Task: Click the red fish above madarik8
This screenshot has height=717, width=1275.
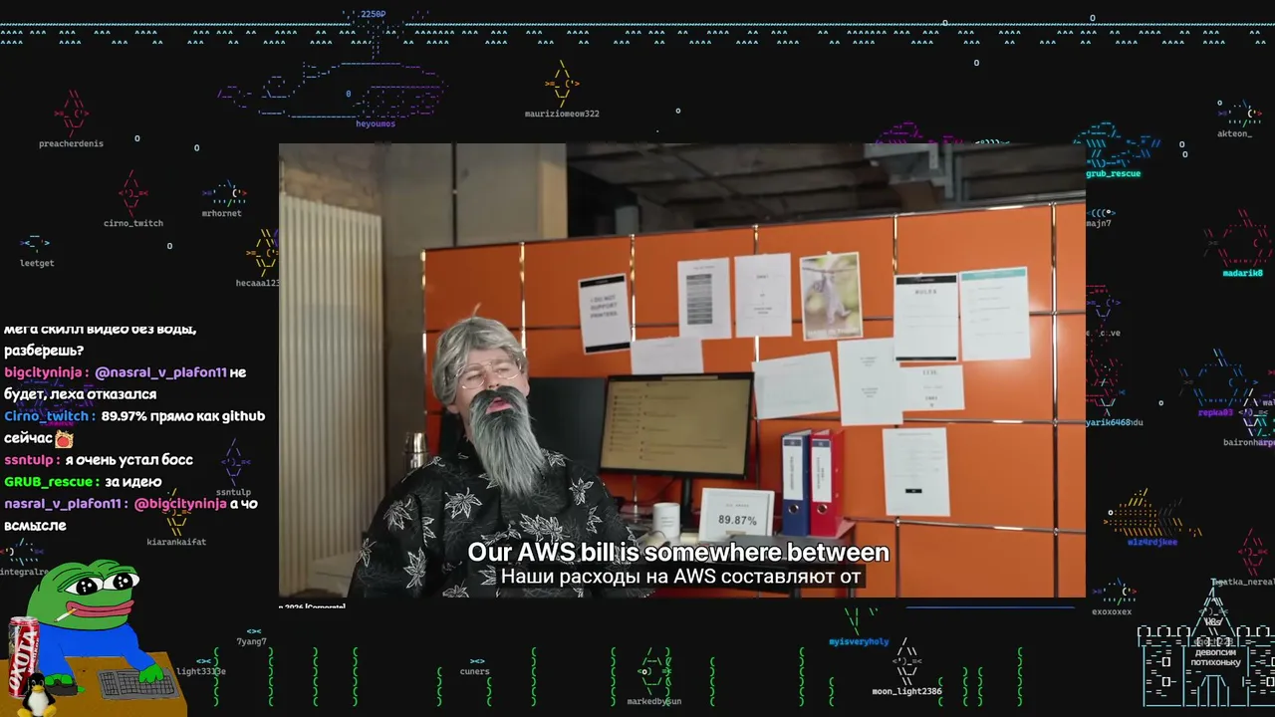Action: (1237, 239)
